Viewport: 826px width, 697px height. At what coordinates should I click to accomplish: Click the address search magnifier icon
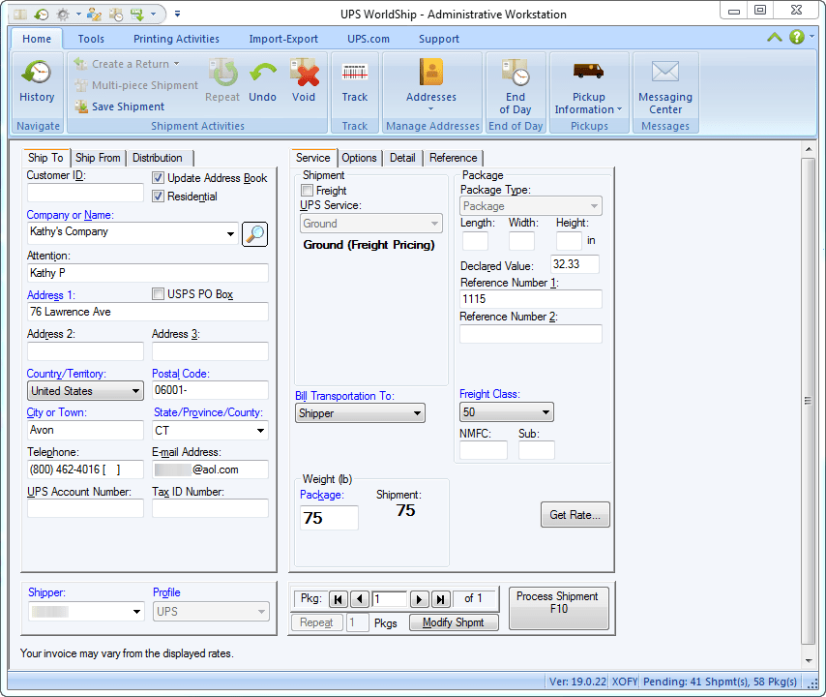click(x=255, y=233)
